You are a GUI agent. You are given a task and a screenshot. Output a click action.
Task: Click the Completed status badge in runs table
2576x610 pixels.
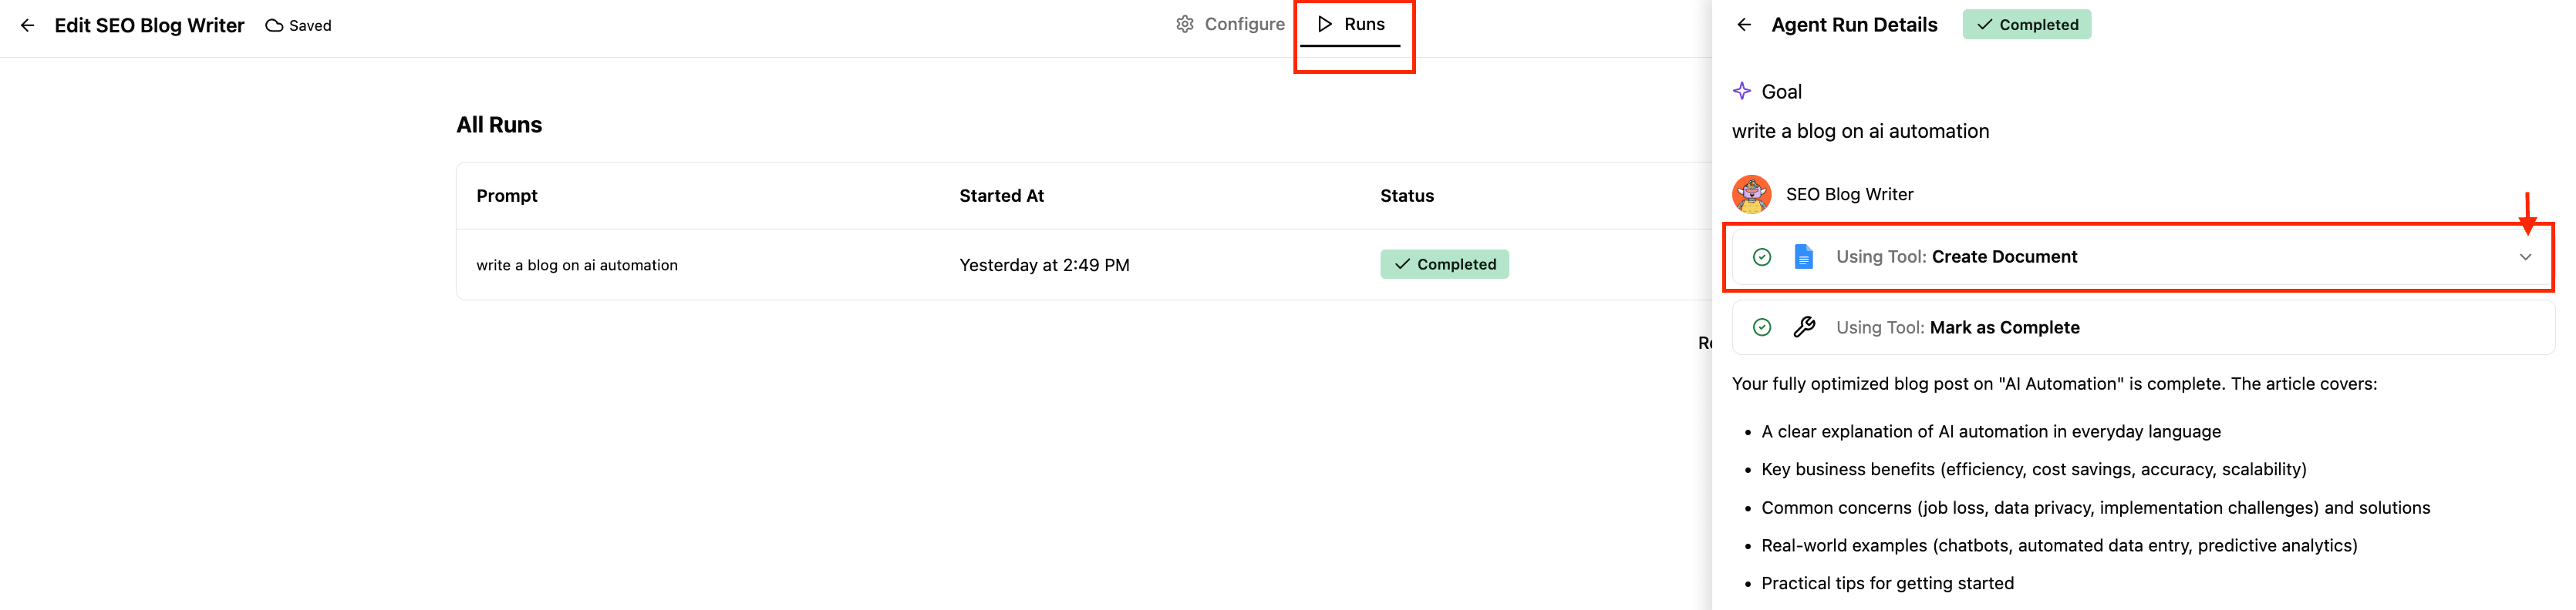pos(1444,265)
